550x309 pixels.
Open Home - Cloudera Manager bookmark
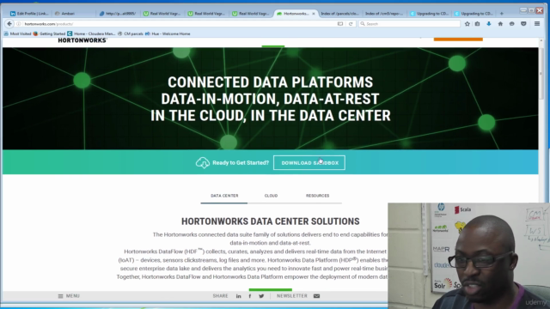tap(91, 33)
